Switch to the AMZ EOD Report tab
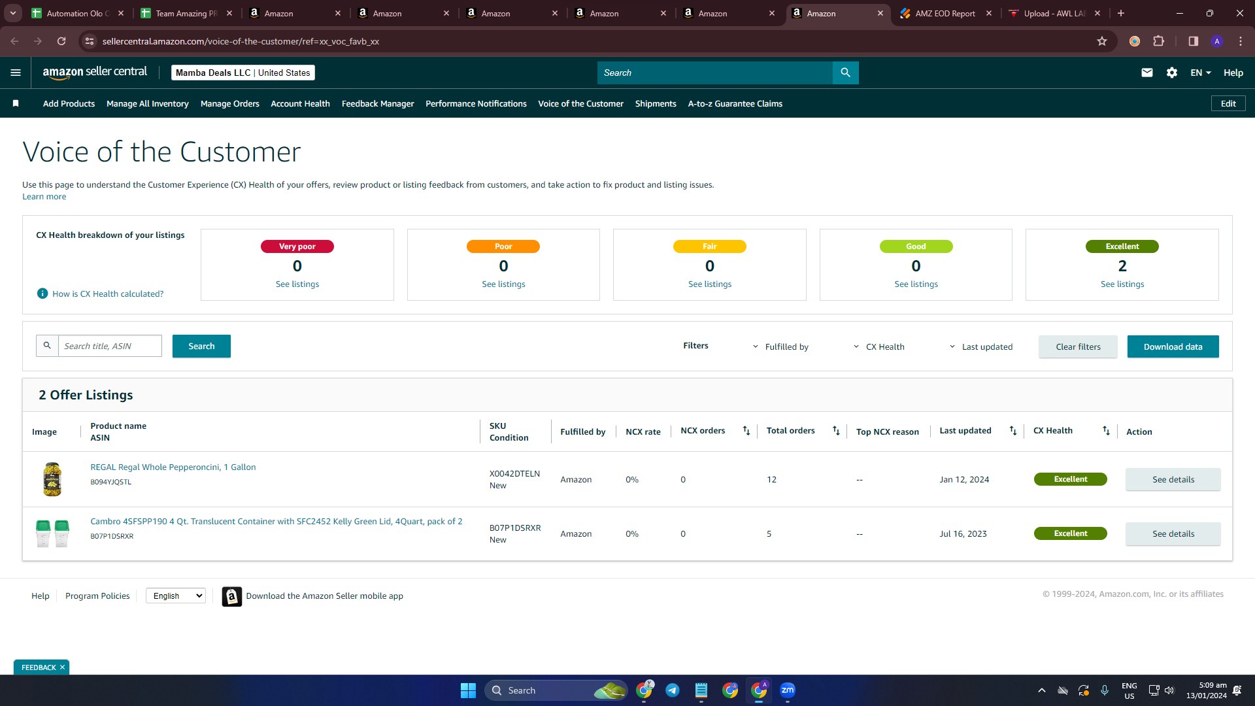This screenshot has width=1255, height=706. tap(945, 13)
